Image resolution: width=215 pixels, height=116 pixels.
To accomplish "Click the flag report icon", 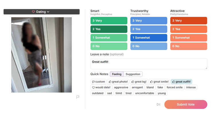I will point(78,97).
